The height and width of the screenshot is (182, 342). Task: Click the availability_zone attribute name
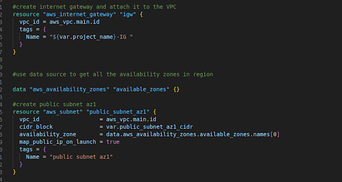(x=48, y=134)
